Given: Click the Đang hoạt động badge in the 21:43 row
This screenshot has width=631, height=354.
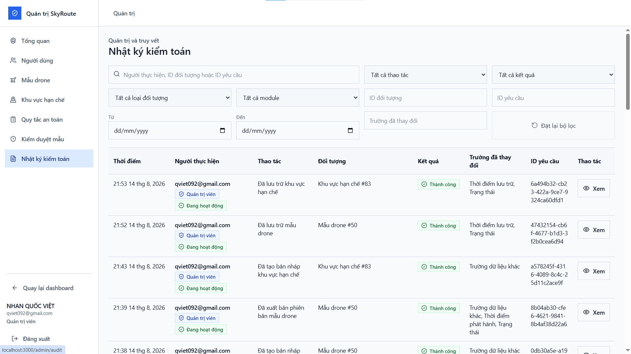Looking at the screenshot, I should [201, 288].
